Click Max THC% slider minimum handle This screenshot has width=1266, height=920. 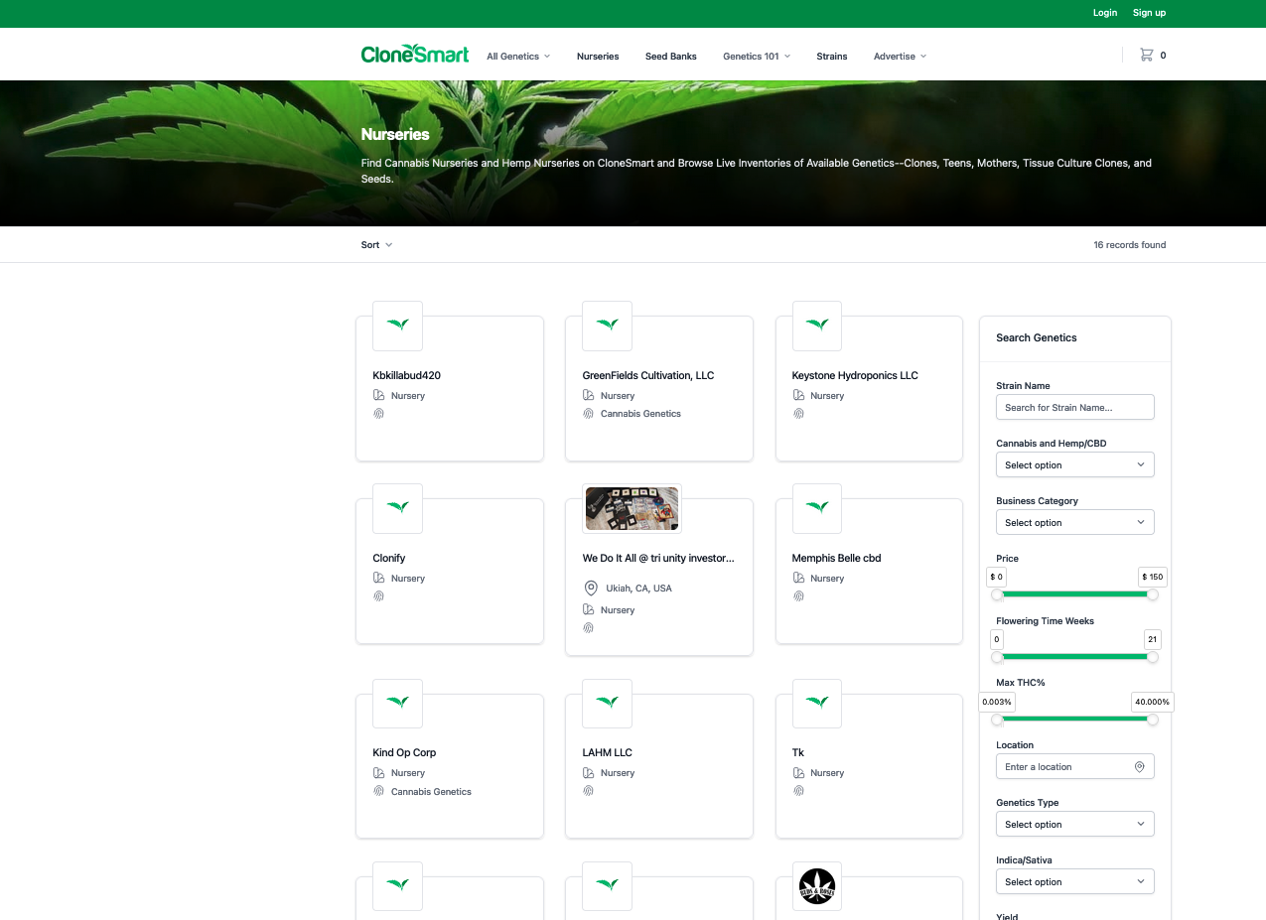[997, 720]
